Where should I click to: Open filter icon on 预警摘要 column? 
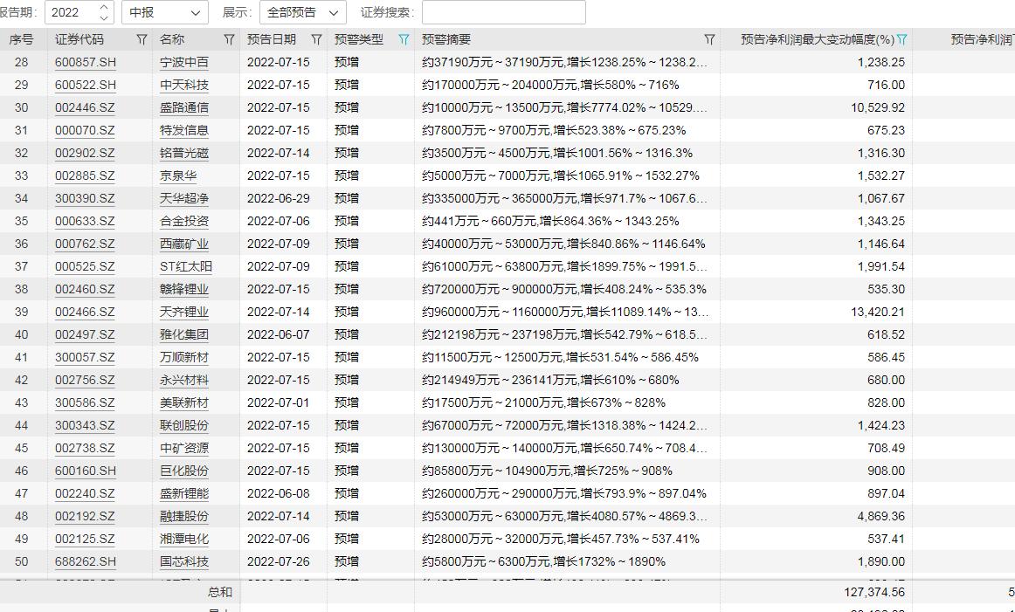[x=709, y=39]
